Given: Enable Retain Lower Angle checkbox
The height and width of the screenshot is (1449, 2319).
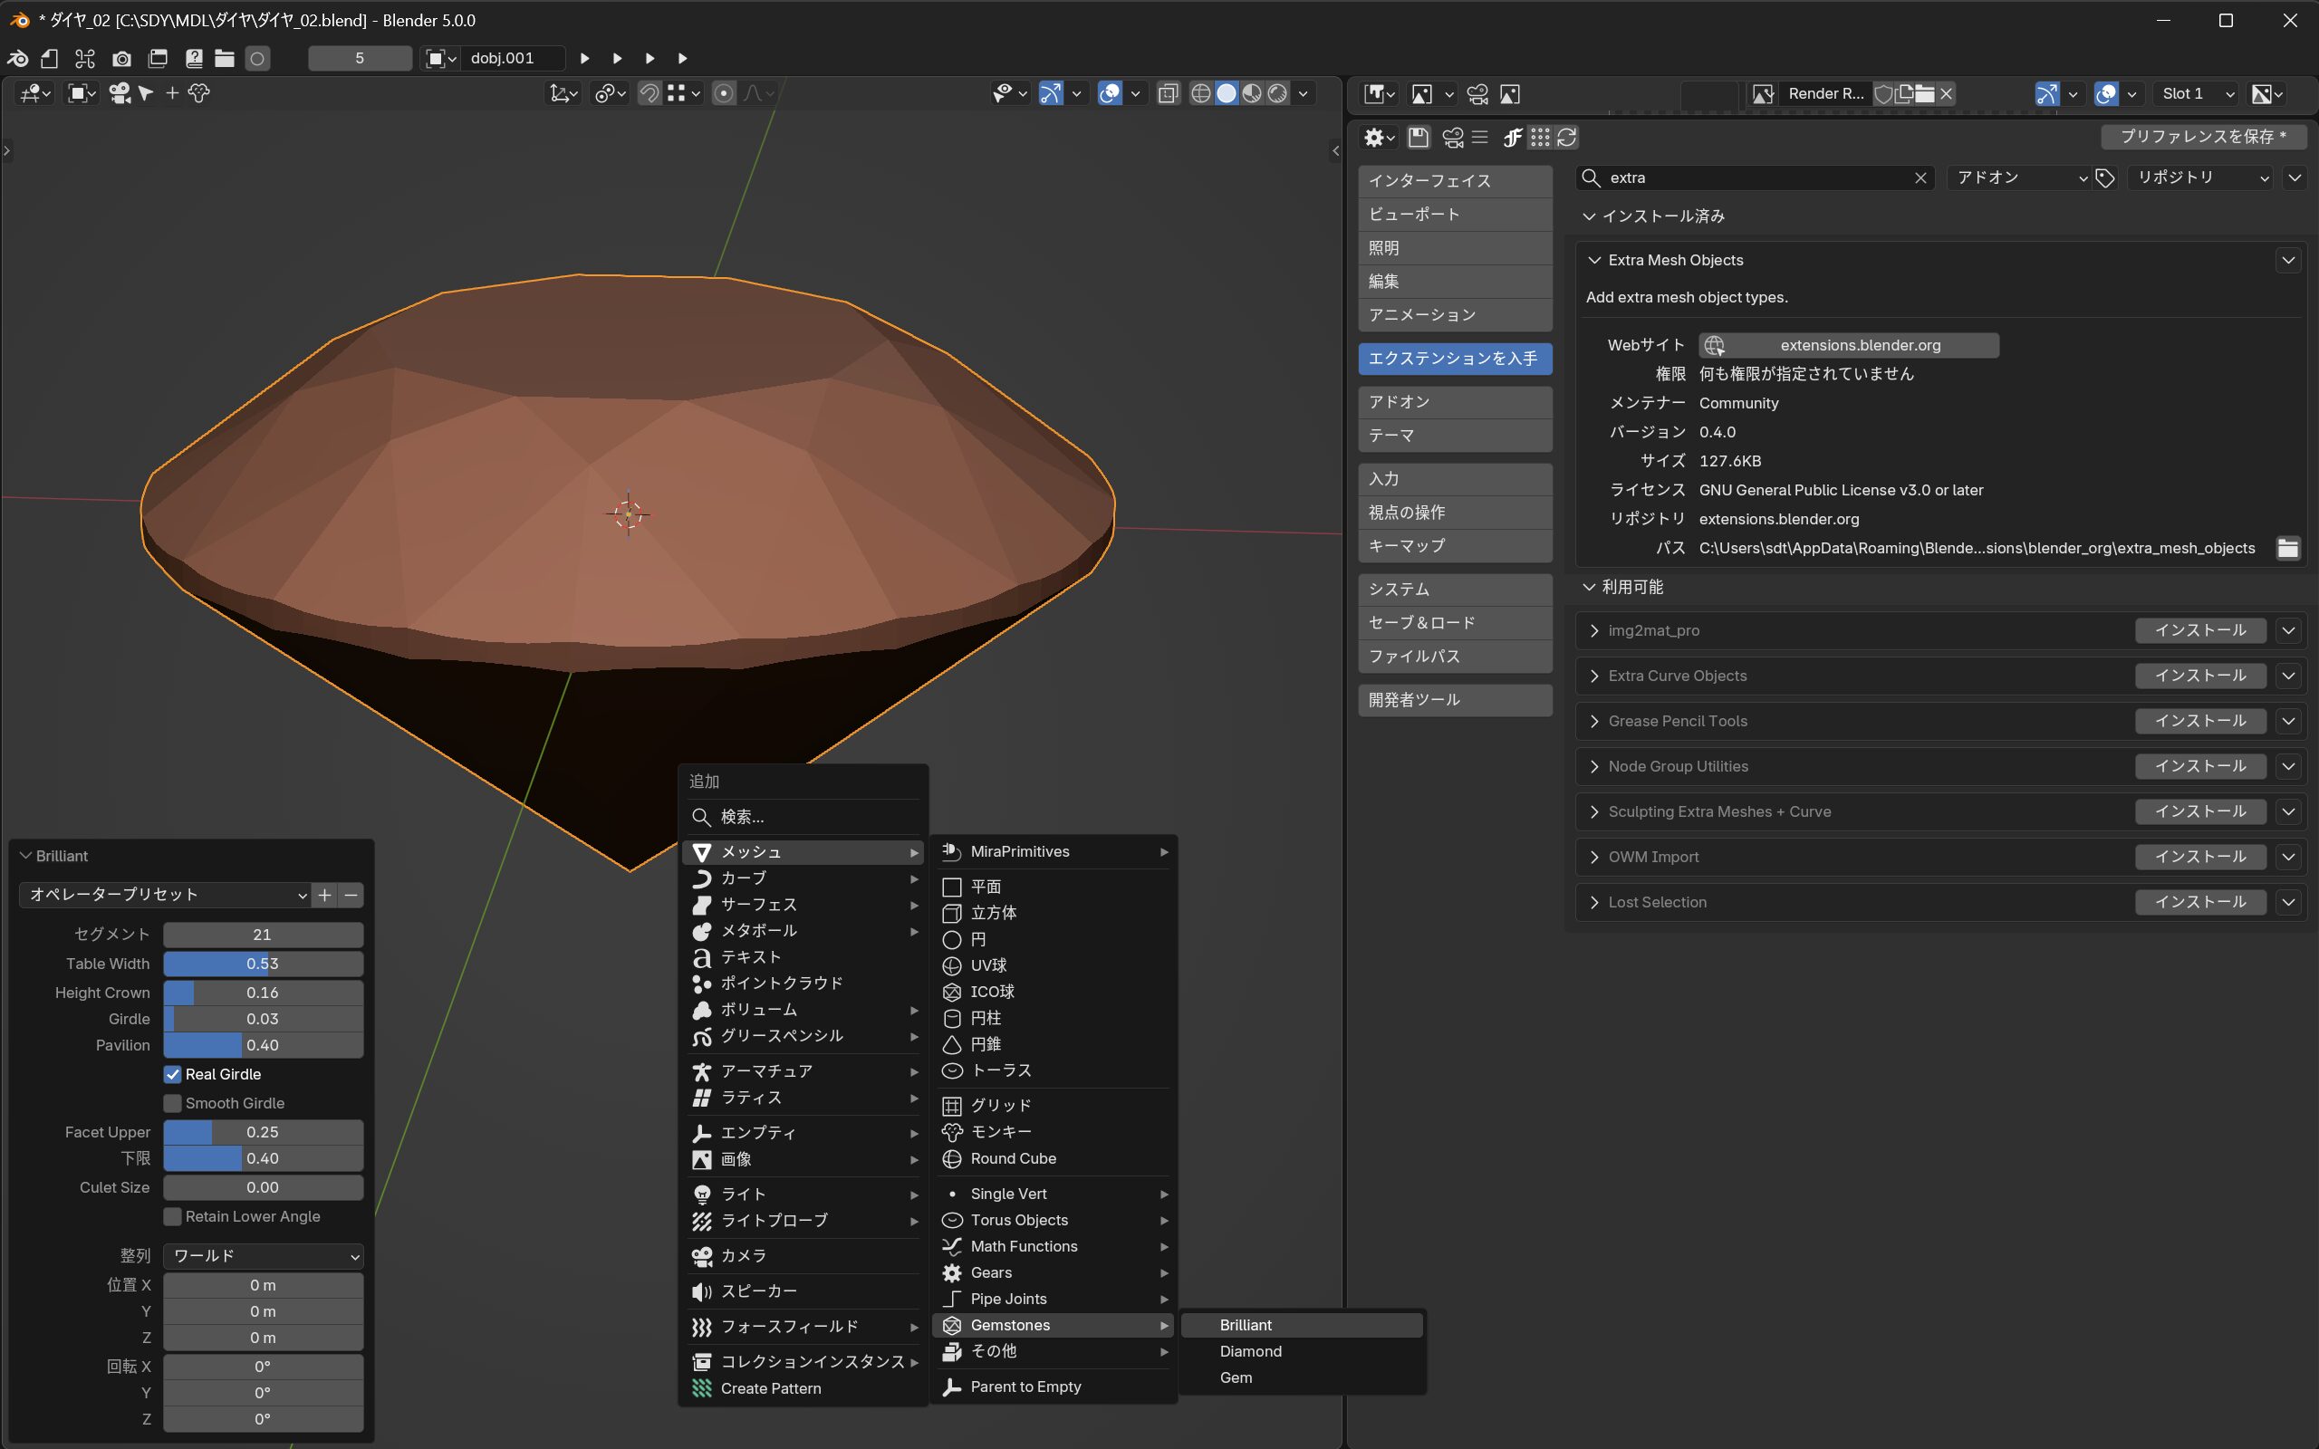Looking at the screenshot, I should (x=172, y=1216).
